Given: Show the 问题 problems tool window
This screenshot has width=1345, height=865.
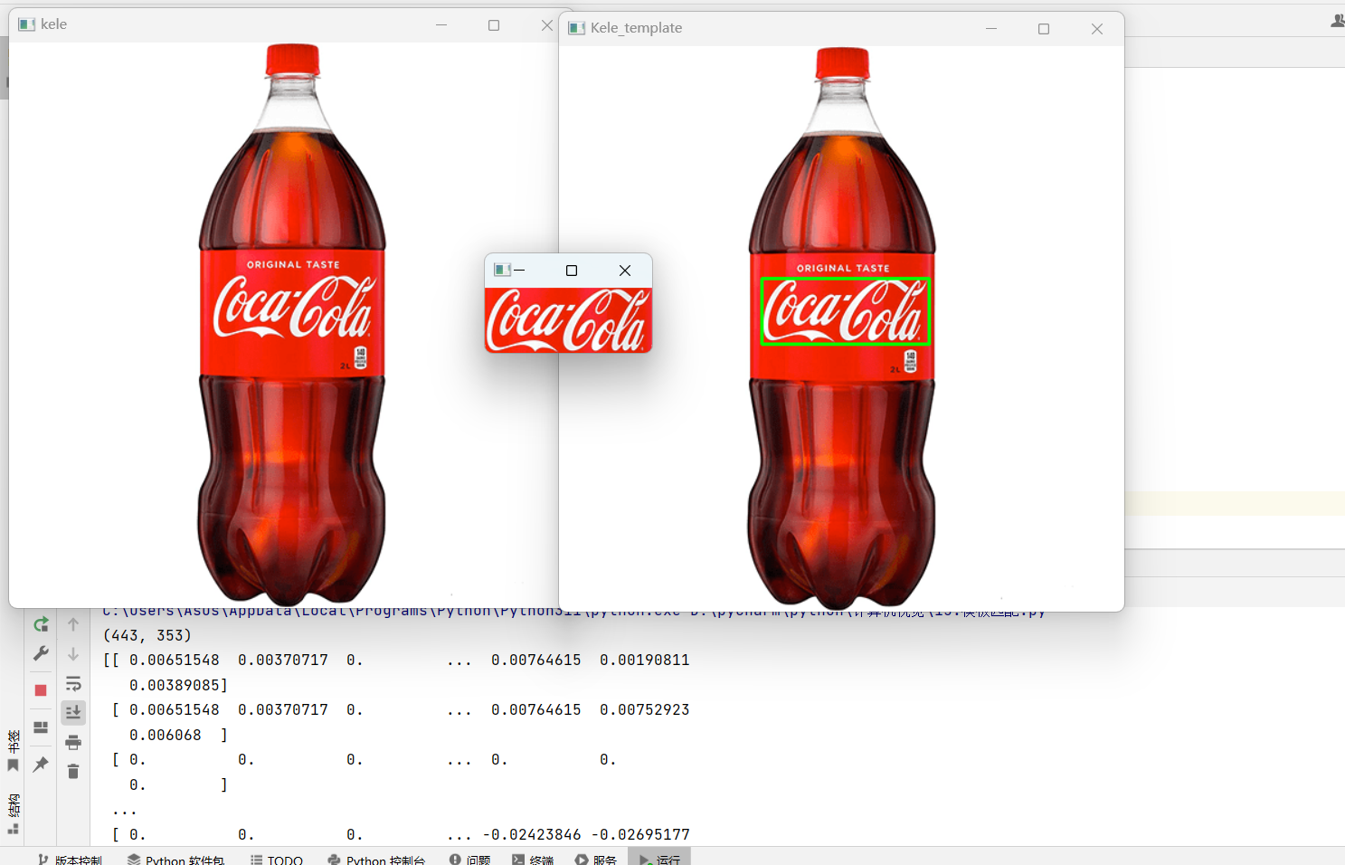Looking at the screenshot, I should point(469,859).
